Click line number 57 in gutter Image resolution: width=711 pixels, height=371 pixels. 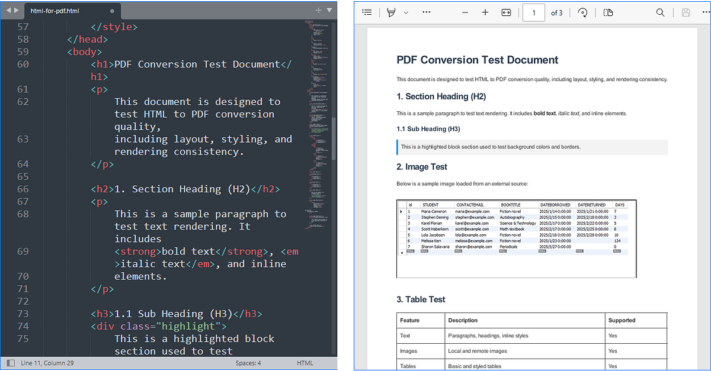pyautogui.click(x=23, y=27)
